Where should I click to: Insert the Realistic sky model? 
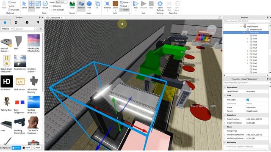coord(20,62)
